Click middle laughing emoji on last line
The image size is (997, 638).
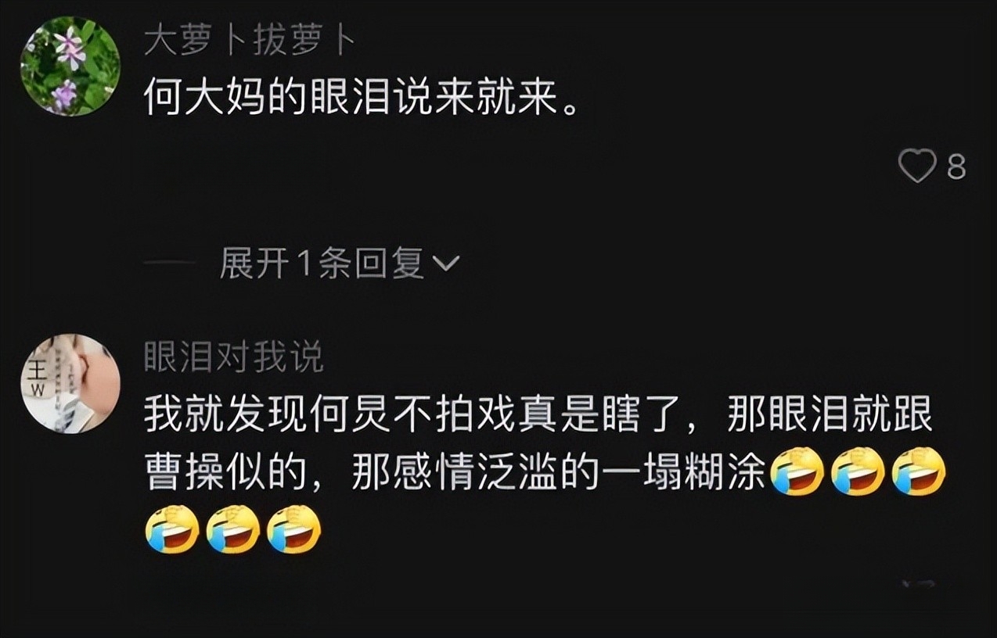point(232,529)
